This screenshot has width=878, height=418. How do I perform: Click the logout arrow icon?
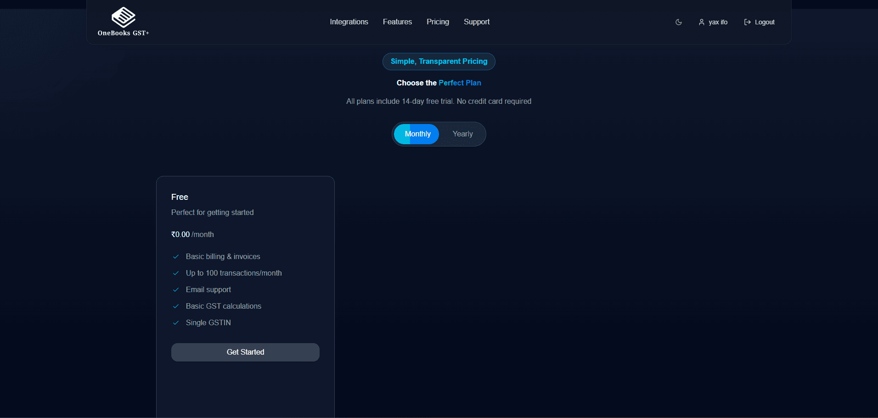(747, 22)
